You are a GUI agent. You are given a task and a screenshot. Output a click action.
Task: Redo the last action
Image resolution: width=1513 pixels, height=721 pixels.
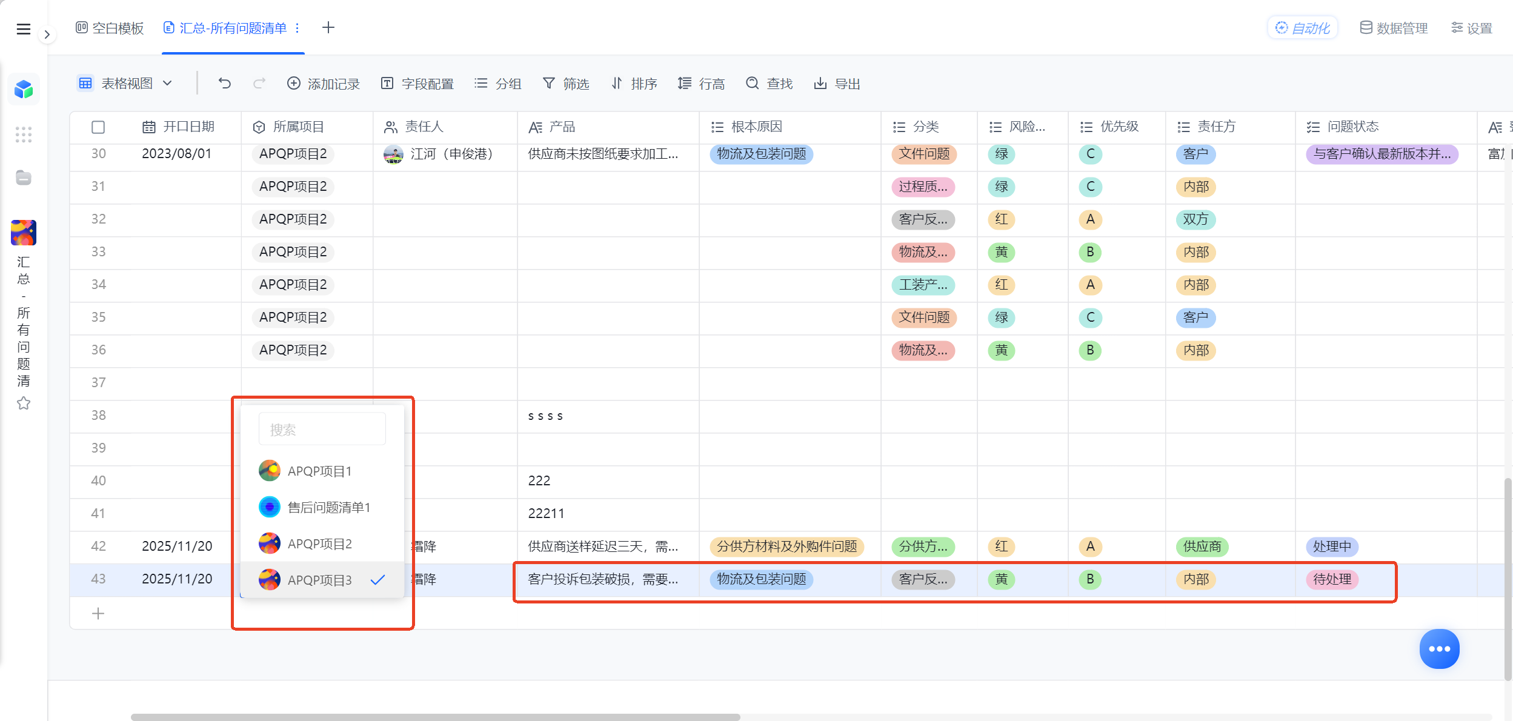coord(259,83)
